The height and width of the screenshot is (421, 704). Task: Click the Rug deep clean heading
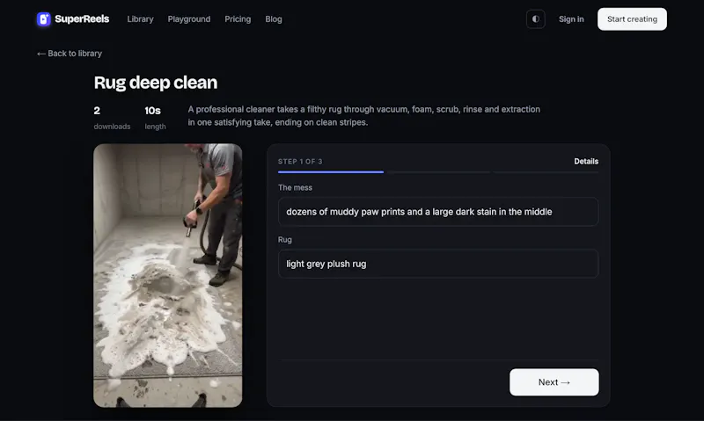point(156,83)
